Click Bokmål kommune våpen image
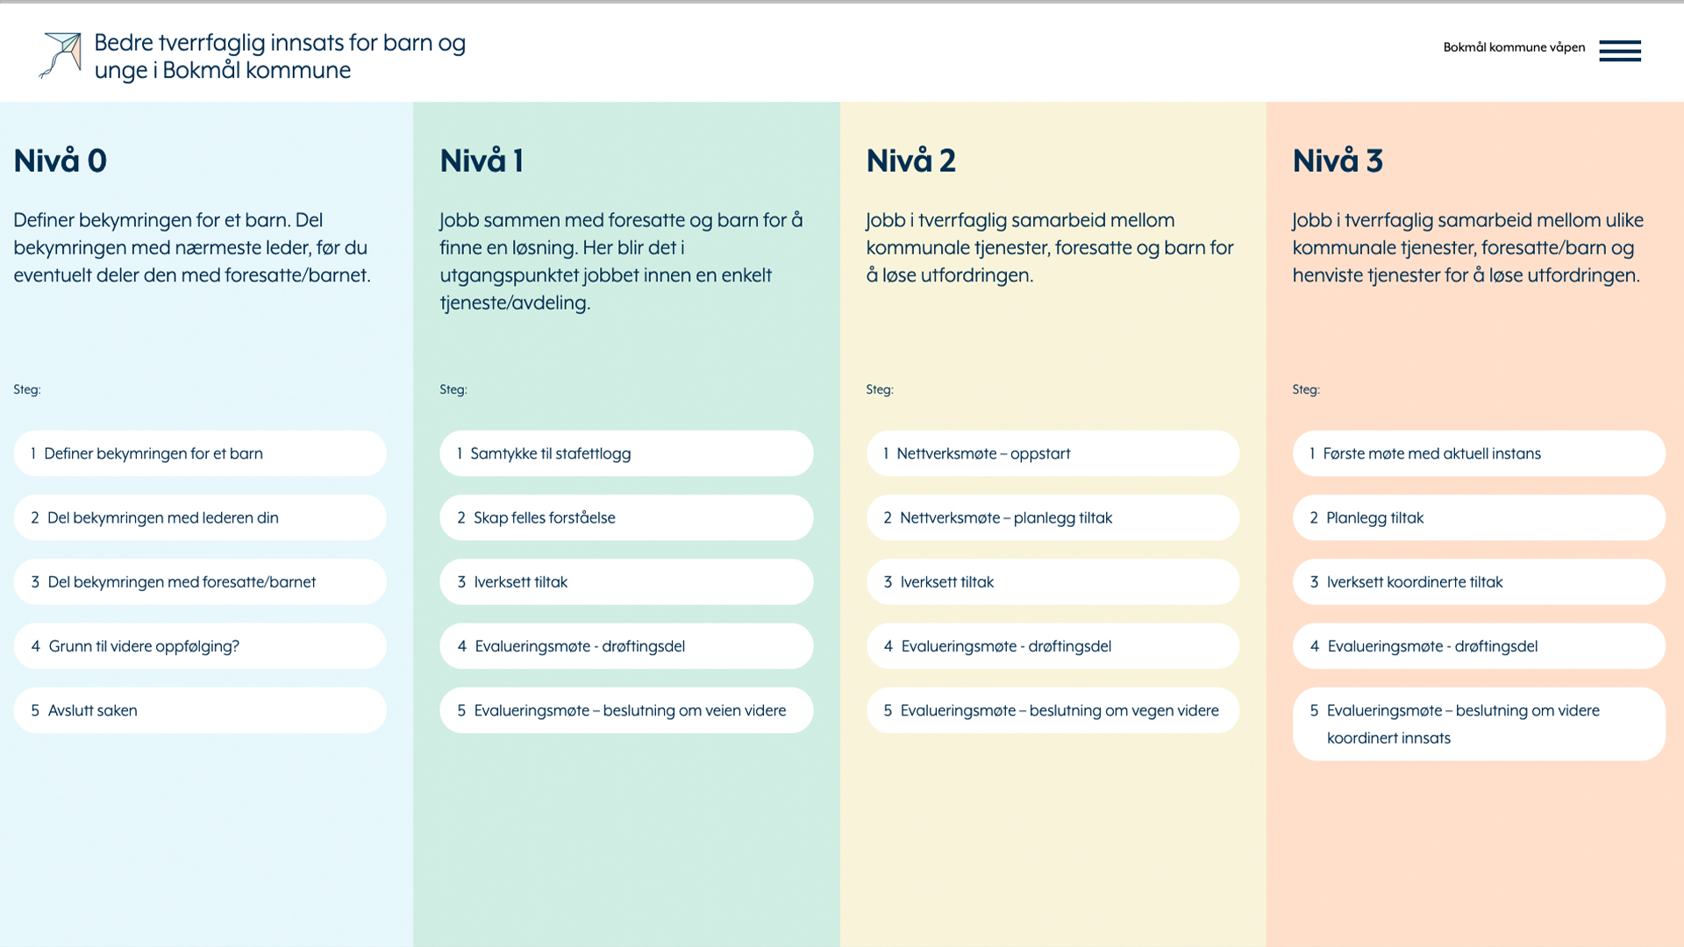Viewport: 1684px width, 947px height. pos(1514,47)
